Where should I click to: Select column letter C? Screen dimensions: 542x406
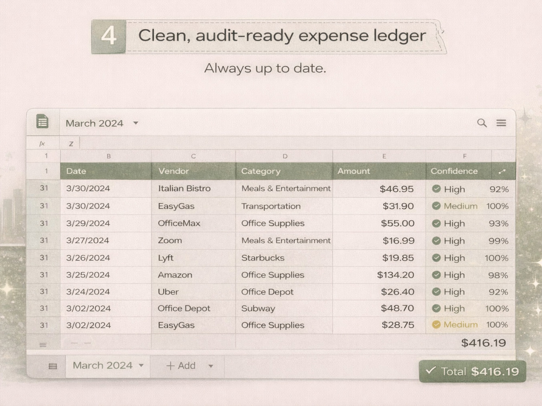pyautogui.click(x=193, y=156)
